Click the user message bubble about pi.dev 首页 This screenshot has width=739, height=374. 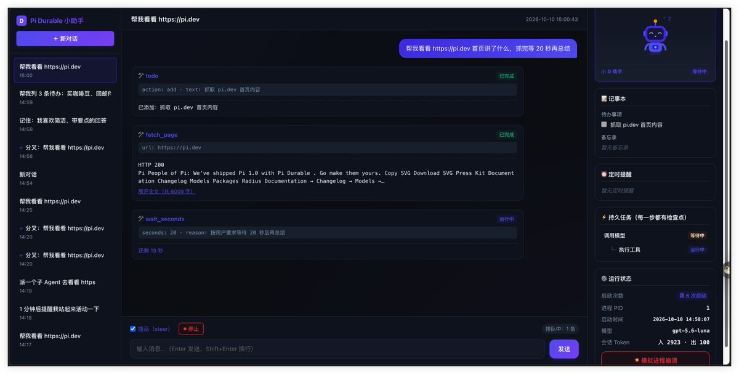[x=488, y=48]
